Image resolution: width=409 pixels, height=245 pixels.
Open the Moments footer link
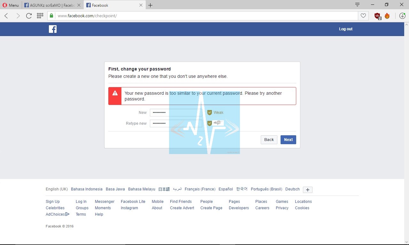point(103,208)
